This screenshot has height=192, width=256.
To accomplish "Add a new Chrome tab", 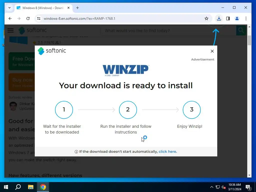I will tap(77, 8).
